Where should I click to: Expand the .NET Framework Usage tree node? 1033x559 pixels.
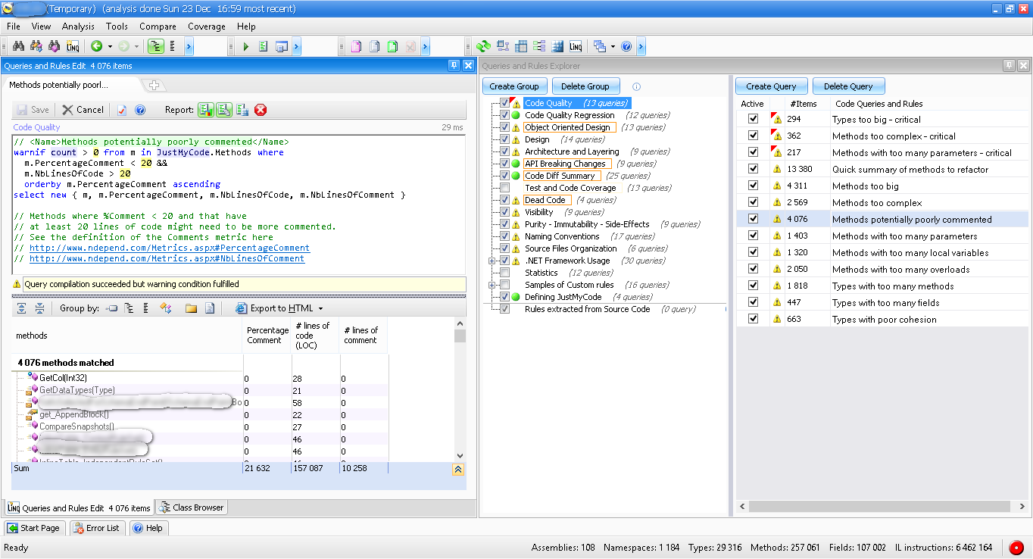pyautogui.click(x=492, y=261)
